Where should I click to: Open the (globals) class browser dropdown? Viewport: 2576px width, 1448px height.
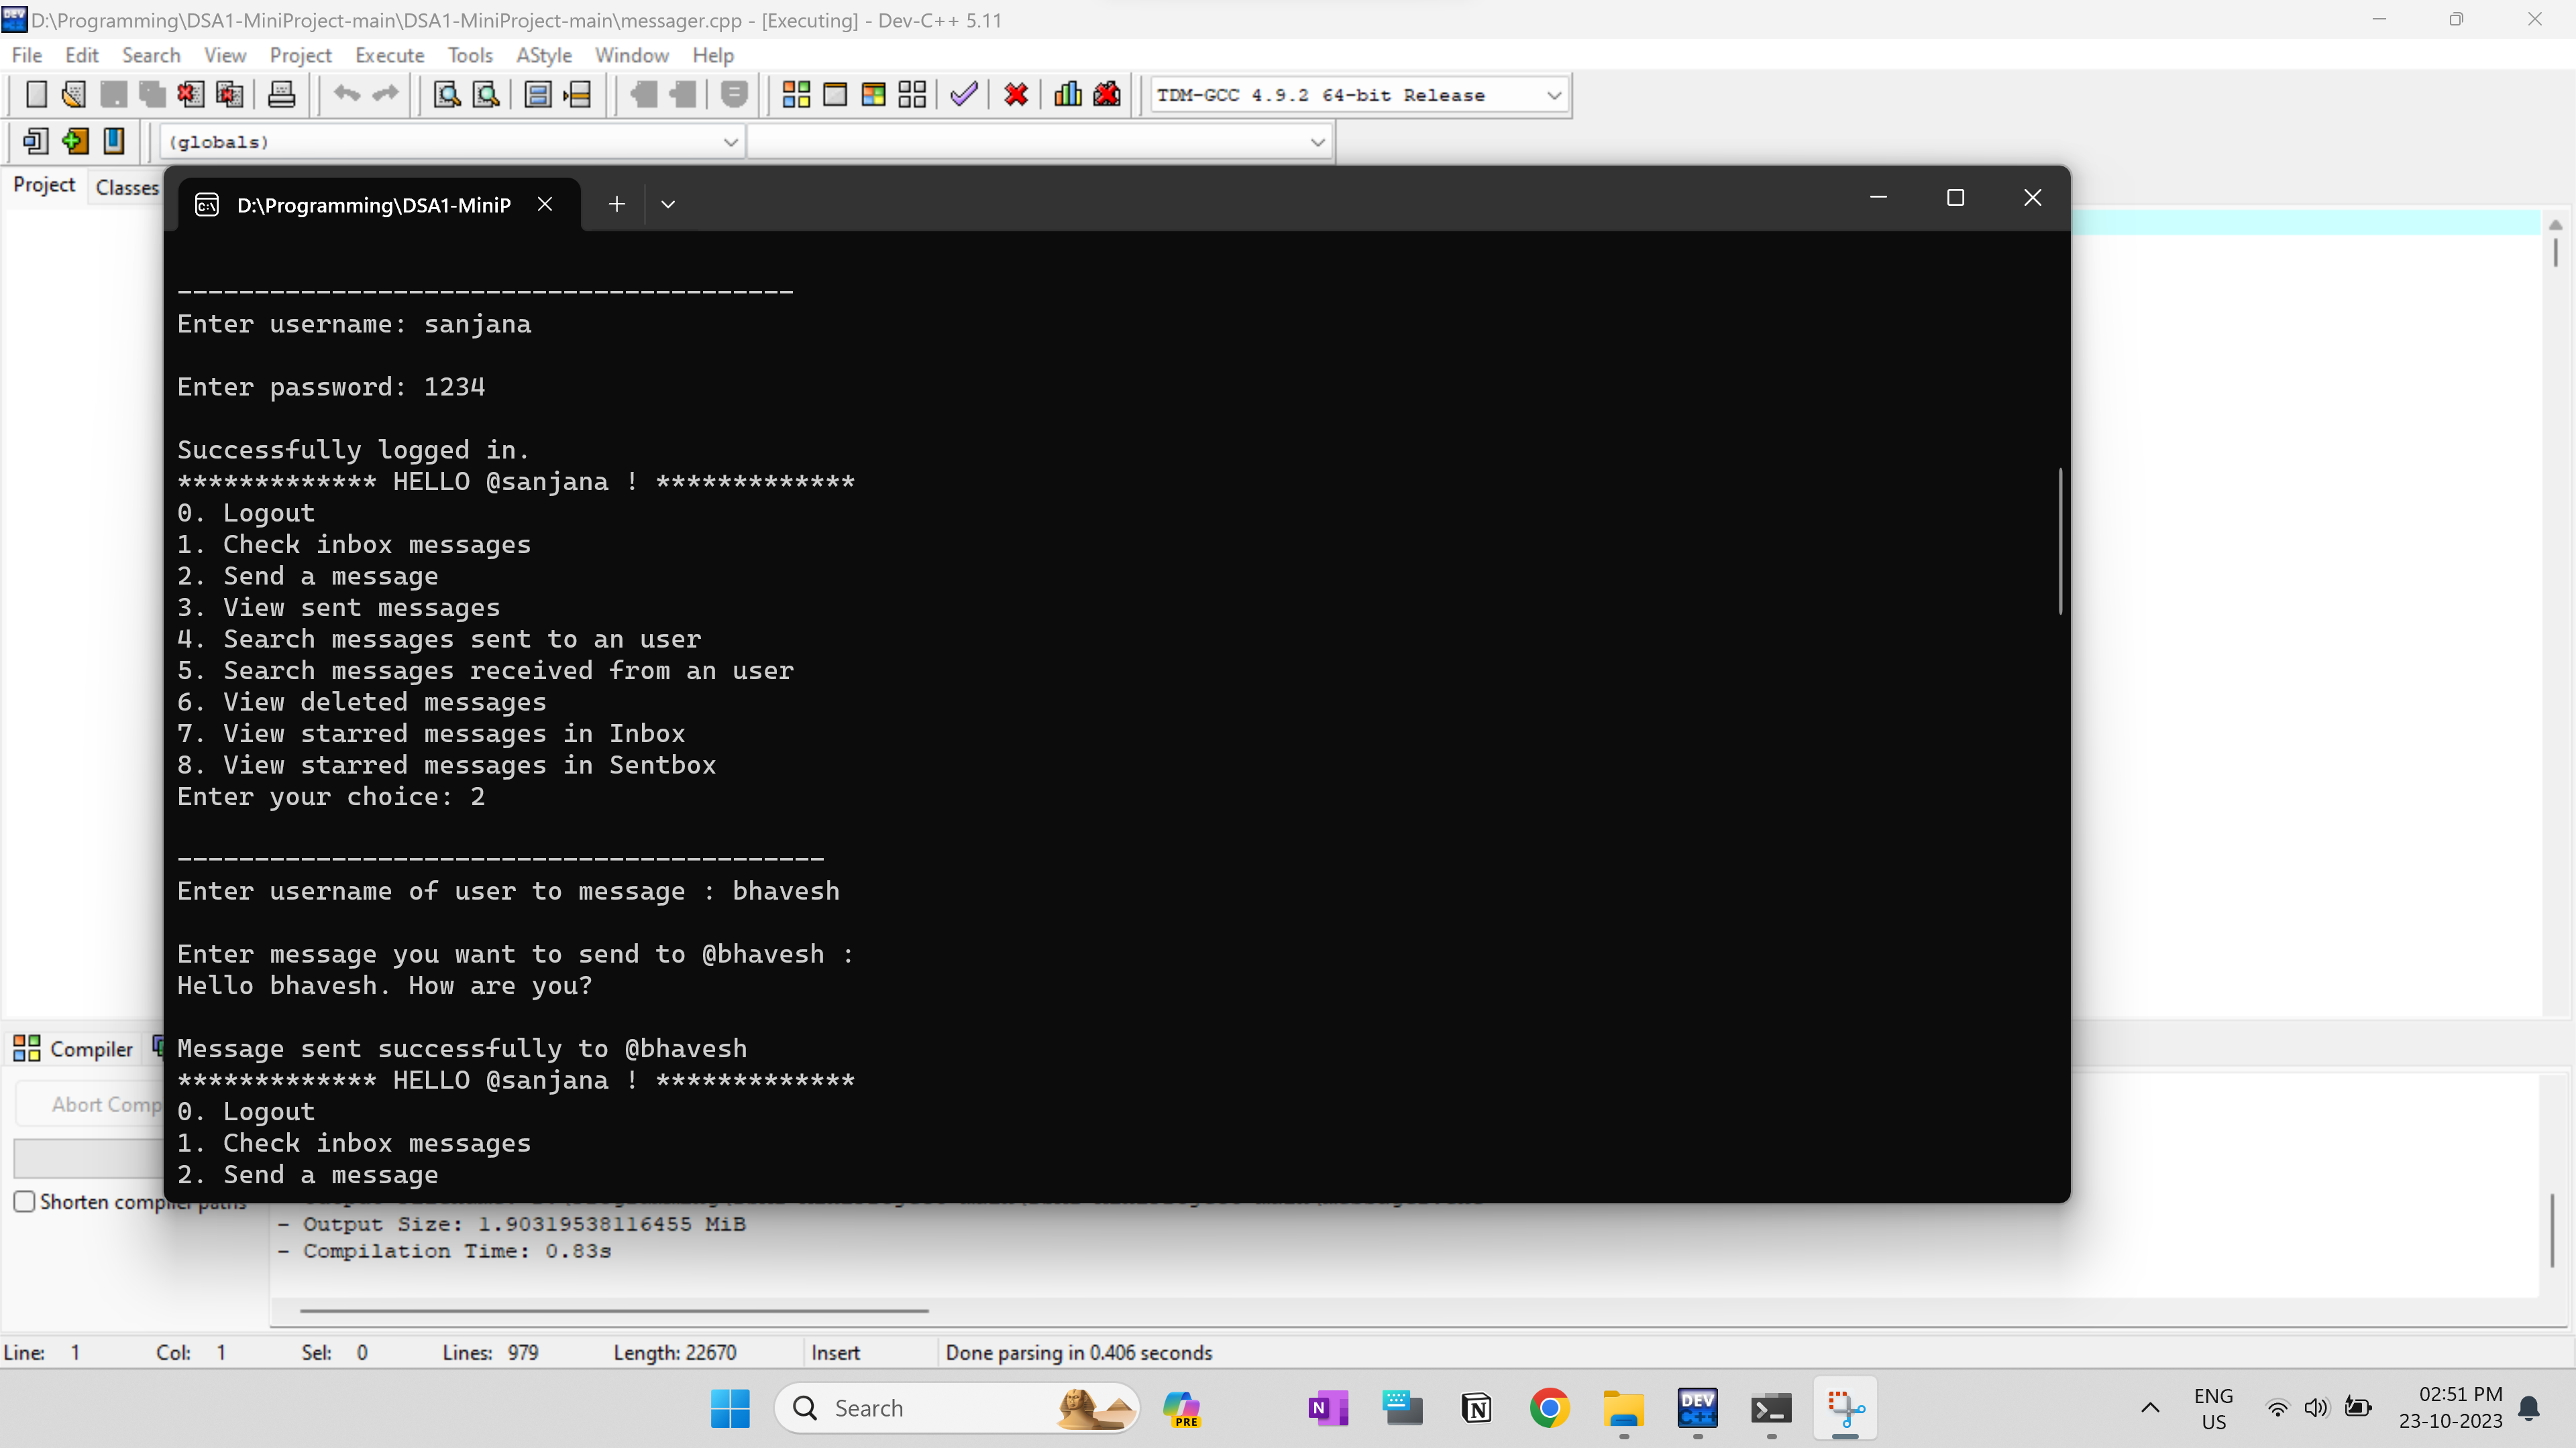click(x=730, y=141)
